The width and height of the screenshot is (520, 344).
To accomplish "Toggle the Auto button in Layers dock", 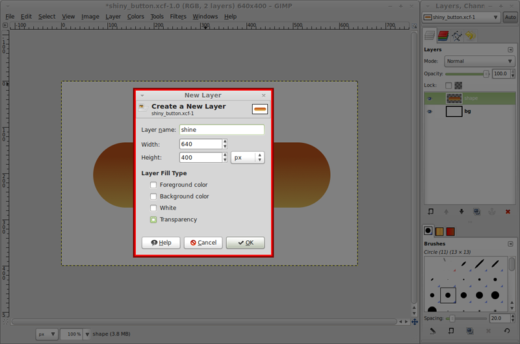I will (510, 18).
